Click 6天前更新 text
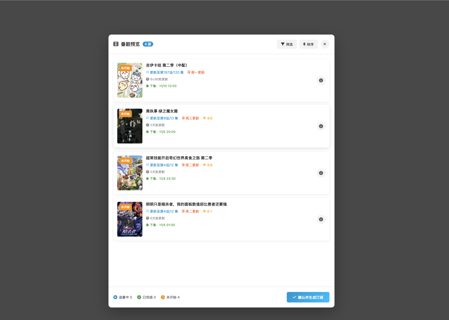This screenshot has height=320, width=449. [x=155, y=218]
